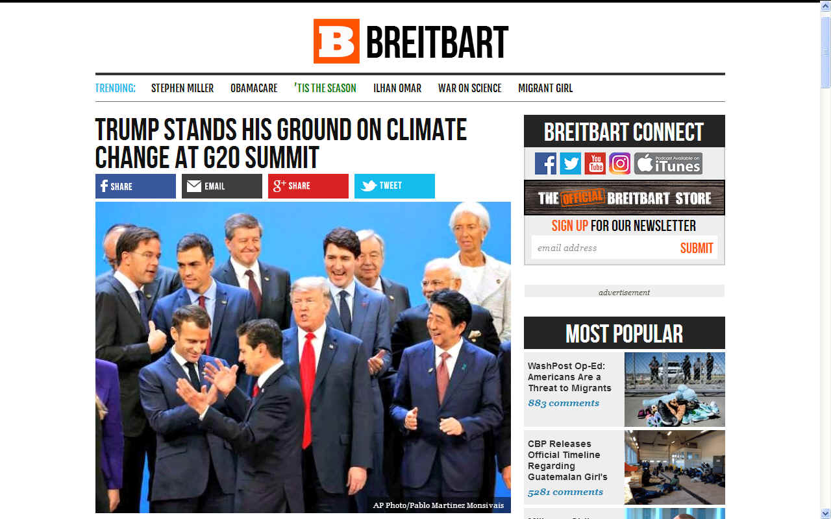The height and width of the screenshot is (519, 831).
Task: Focus the email address field
Action: (602, 248)
